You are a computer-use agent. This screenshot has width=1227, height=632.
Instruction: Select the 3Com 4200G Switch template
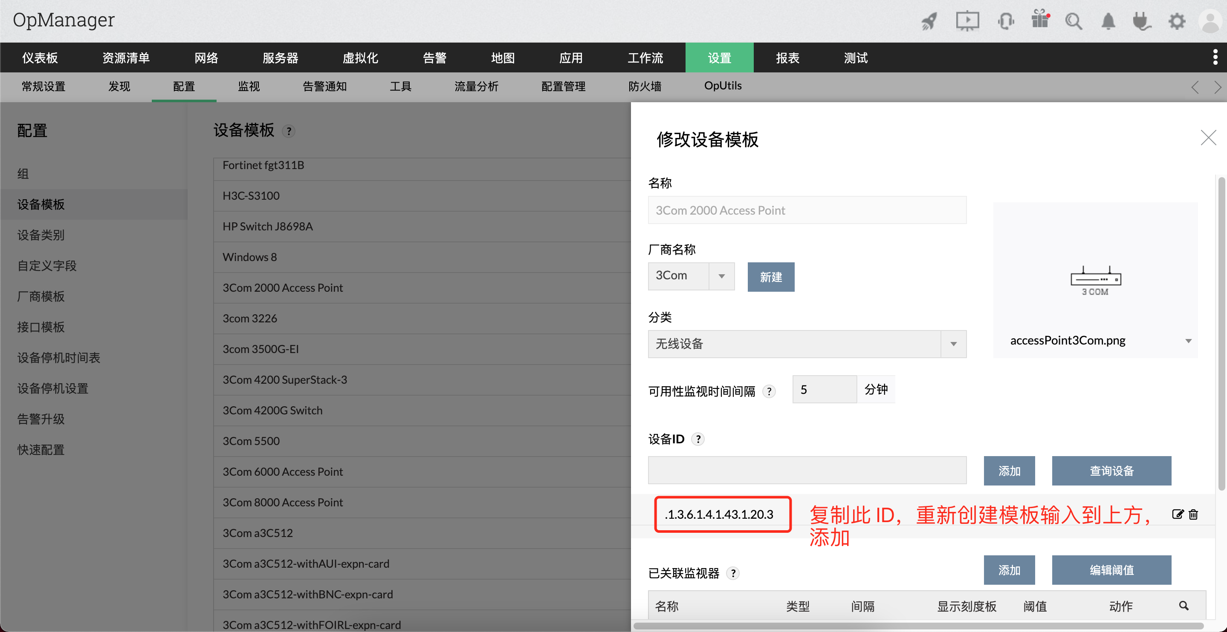click(422, 410)
